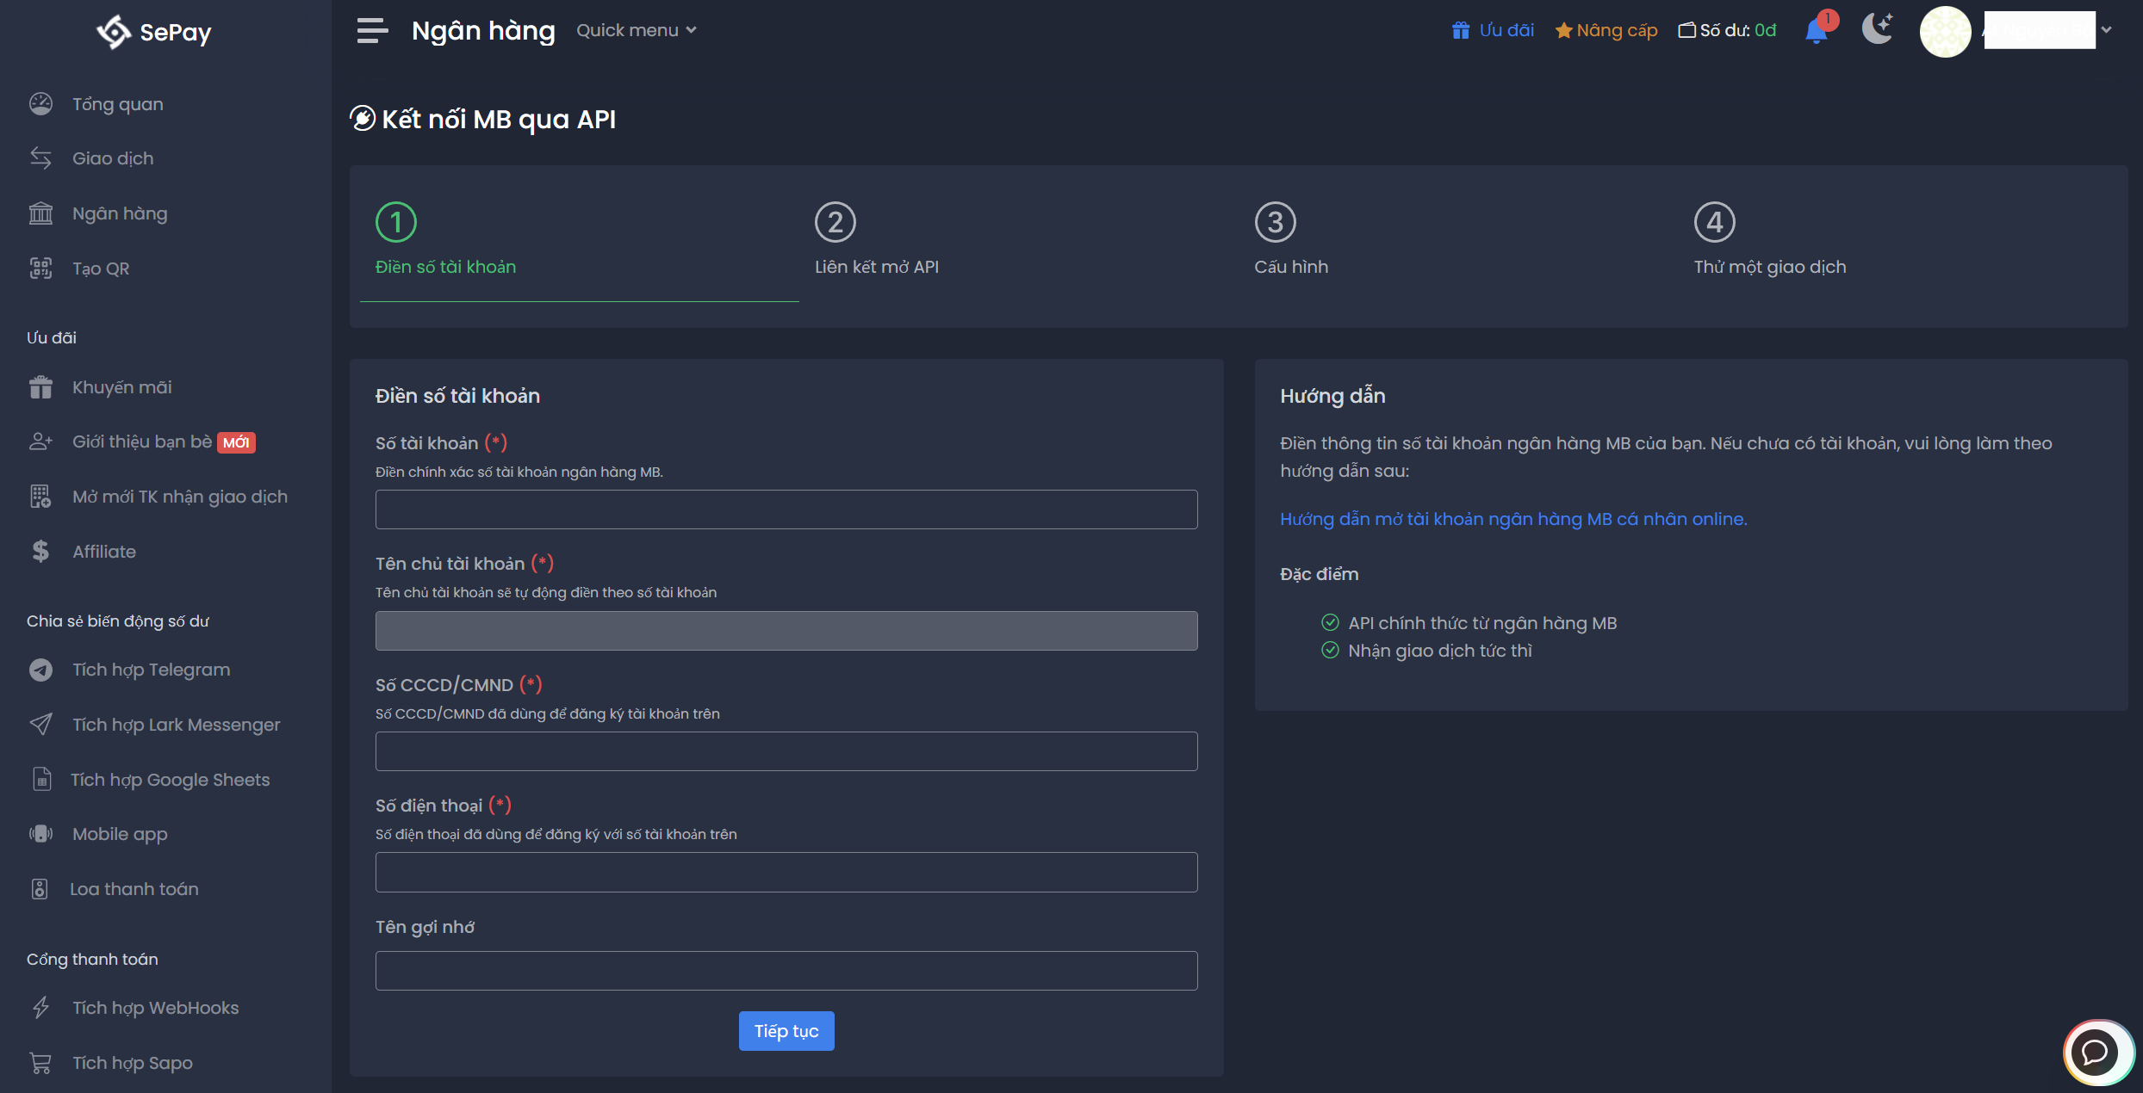2143x1093 pixels.
Task: Toggle dark mode moon icon
Action: pos(1877,29)
